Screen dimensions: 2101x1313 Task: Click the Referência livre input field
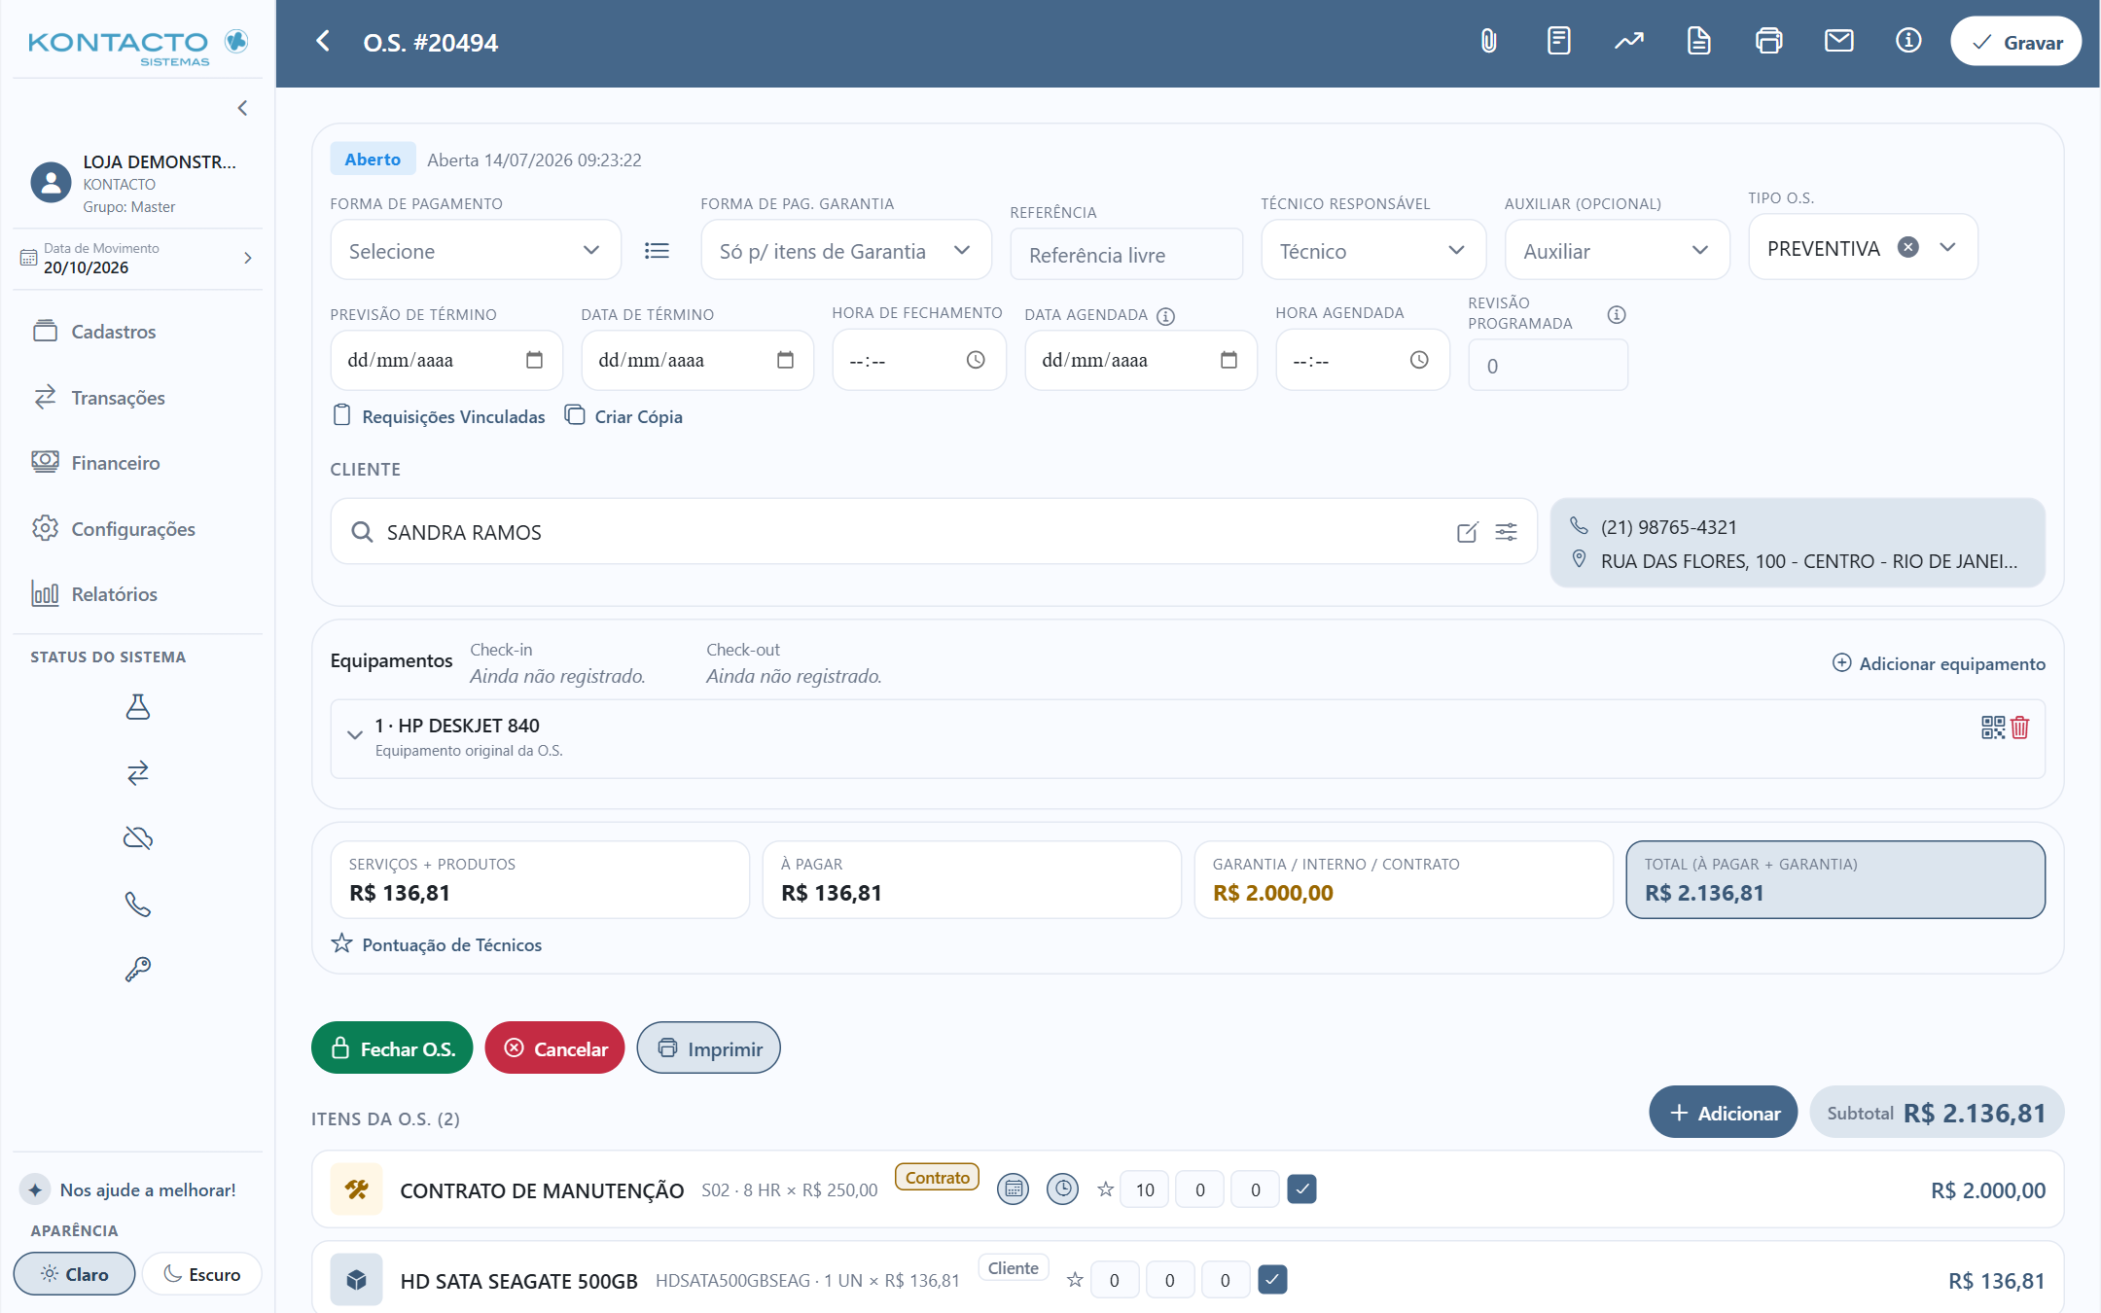coord(1126,255)
